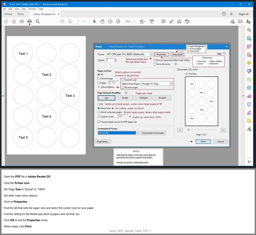
Task: Choose the Multiple pages per sheet button
Action: point(144,98)
